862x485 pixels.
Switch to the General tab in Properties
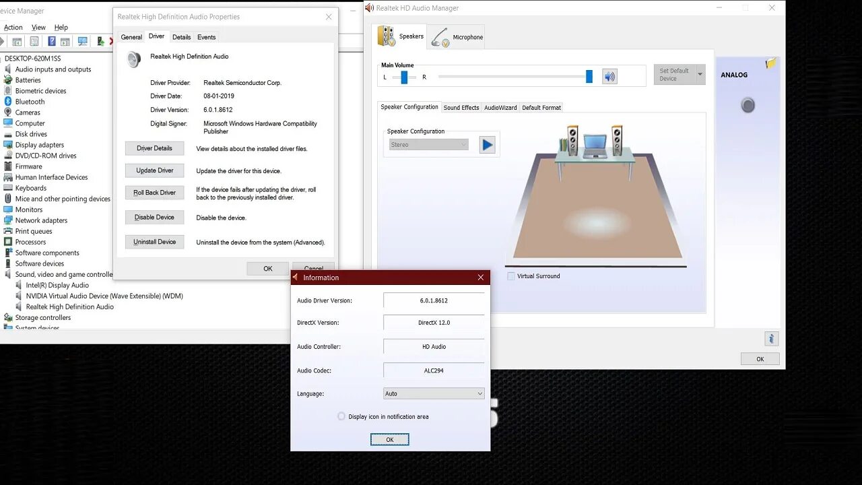pos(131,37)
